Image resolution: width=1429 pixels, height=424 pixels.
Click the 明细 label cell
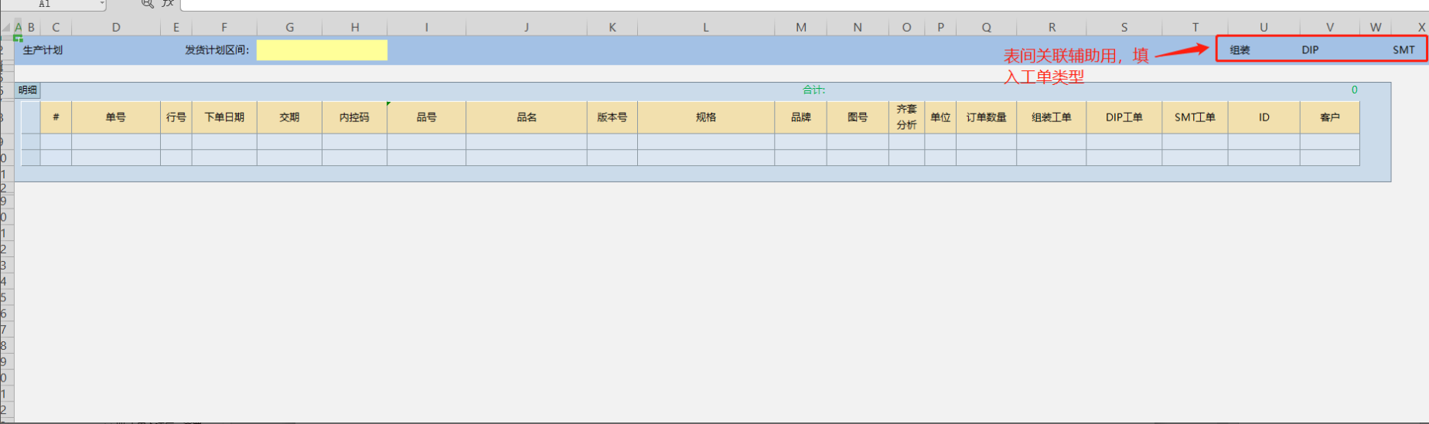[x=28, y=90]
